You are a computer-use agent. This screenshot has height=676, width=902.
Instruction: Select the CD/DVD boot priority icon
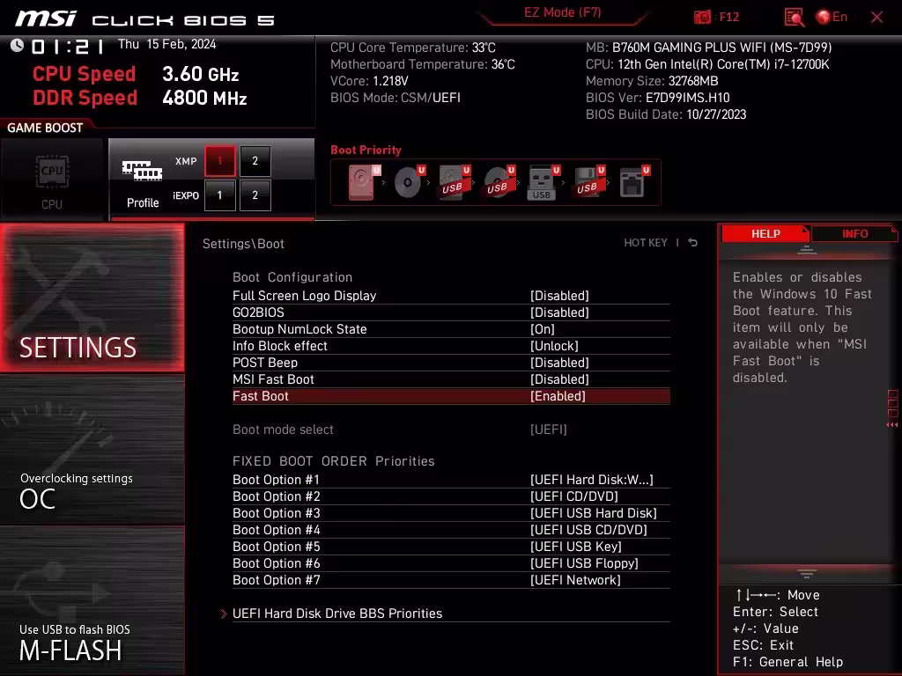click(x=409, y=181)
